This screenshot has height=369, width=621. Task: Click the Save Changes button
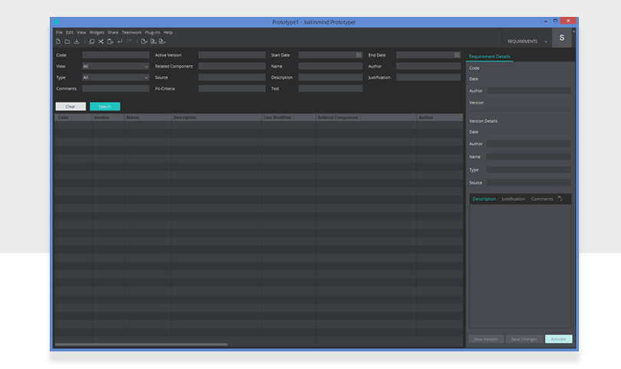[524, 339]
